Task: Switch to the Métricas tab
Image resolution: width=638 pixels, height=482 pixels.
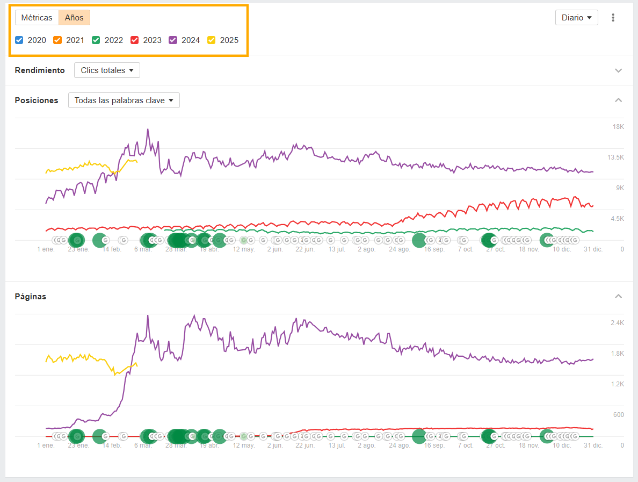Action: [37, 18]
